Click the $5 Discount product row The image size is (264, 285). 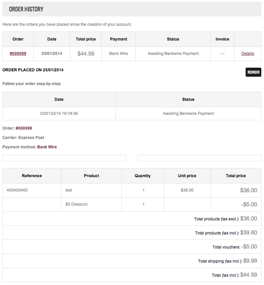(x=77, y=204)
